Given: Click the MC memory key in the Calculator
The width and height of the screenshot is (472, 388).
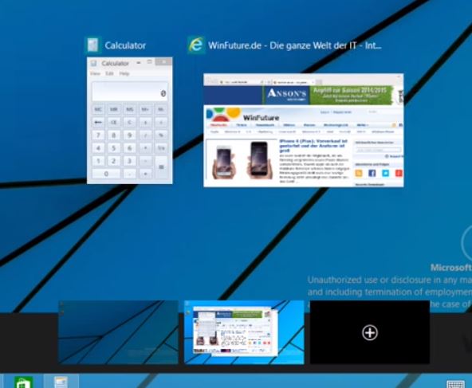Looking at the screenshot, I should tap(98, 109).
